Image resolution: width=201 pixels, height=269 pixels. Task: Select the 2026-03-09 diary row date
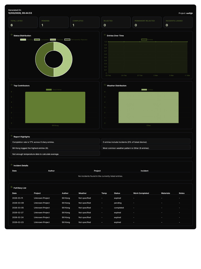pyautogui.click(x=18, y=203)
